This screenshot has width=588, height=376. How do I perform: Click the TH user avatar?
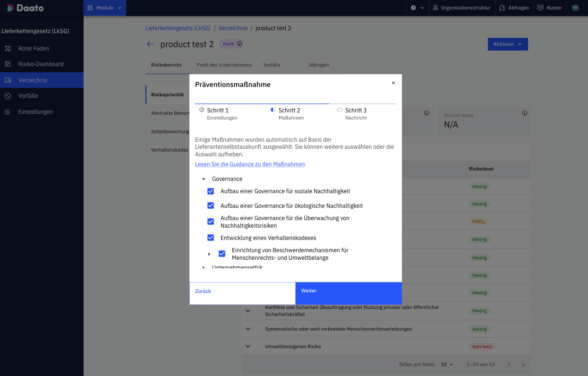tap(575, 8)
